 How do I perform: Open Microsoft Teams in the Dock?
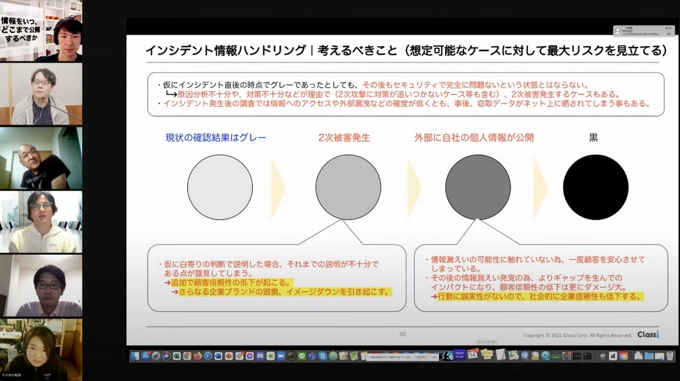[312, 356]
